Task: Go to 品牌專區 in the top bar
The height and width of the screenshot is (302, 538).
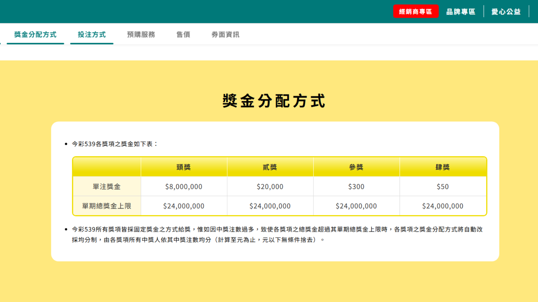Action: [461, 11]
